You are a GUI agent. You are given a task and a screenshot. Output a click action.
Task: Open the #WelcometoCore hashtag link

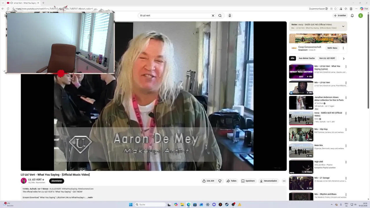[86, 189]
